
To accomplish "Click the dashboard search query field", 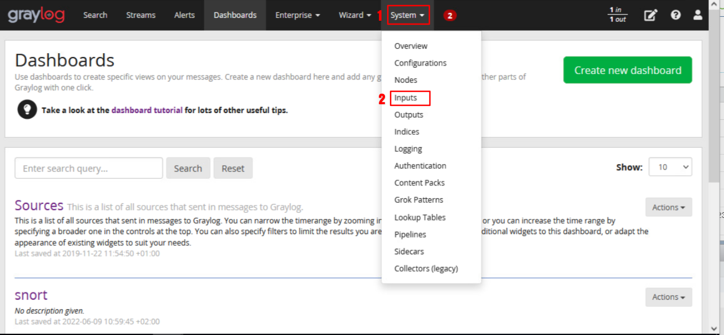I will point(89,168).
